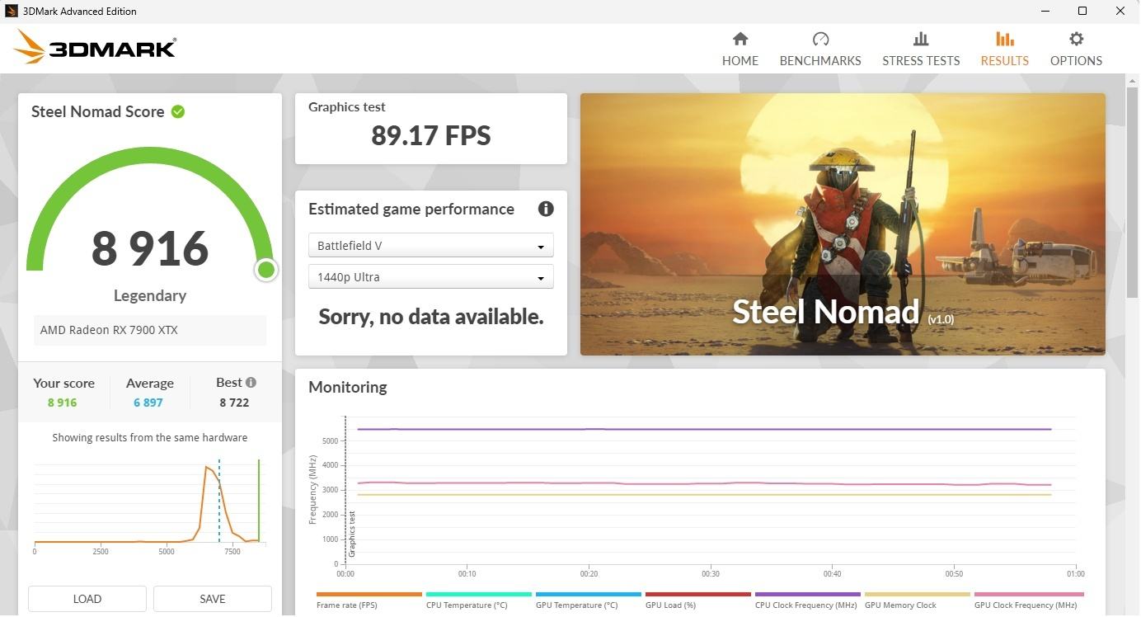
Task: Open the HOME tab
Action: (x=740, y=49)
